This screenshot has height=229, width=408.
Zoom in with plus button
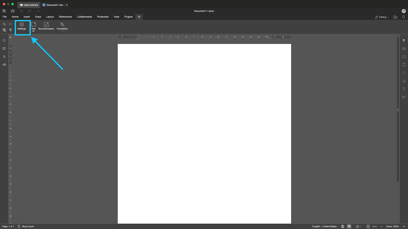coord(404,226)
